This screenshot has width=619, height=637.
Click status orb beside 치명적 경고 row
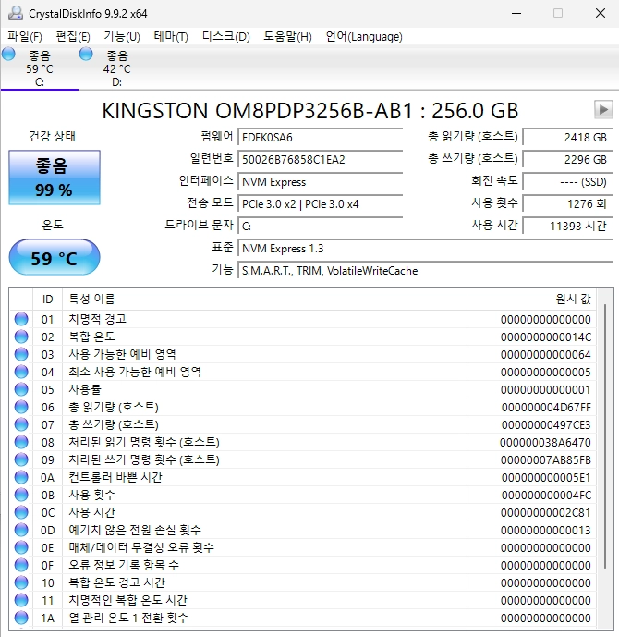[x=21, y=319]
